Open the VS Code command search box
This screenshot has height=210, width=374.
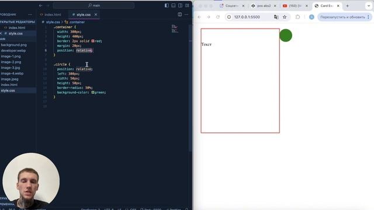tap(93, 5)
